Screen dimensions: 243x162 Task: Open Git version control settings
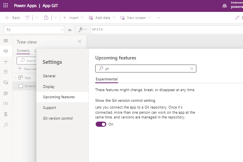tap(58, 118)
